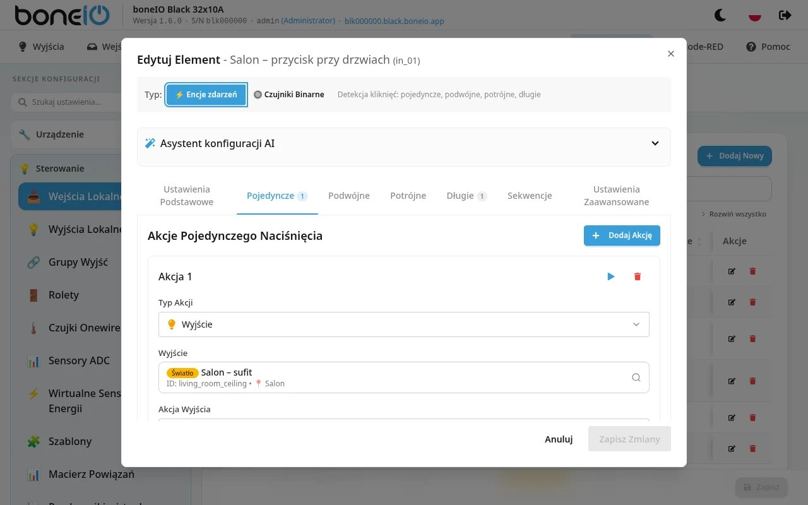This screenshot has width=808, height=505.
Task: Click the Szukaj ustawienia search field
Action: tap(66, 102)
